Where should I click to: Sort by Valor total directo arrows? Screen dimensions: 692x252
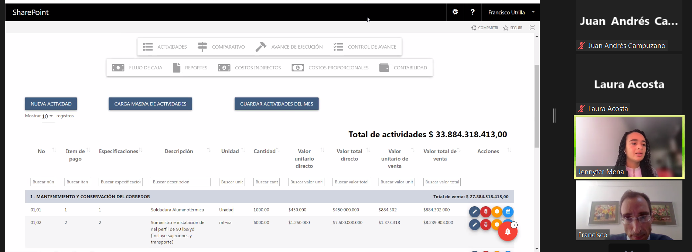point(368,150)
